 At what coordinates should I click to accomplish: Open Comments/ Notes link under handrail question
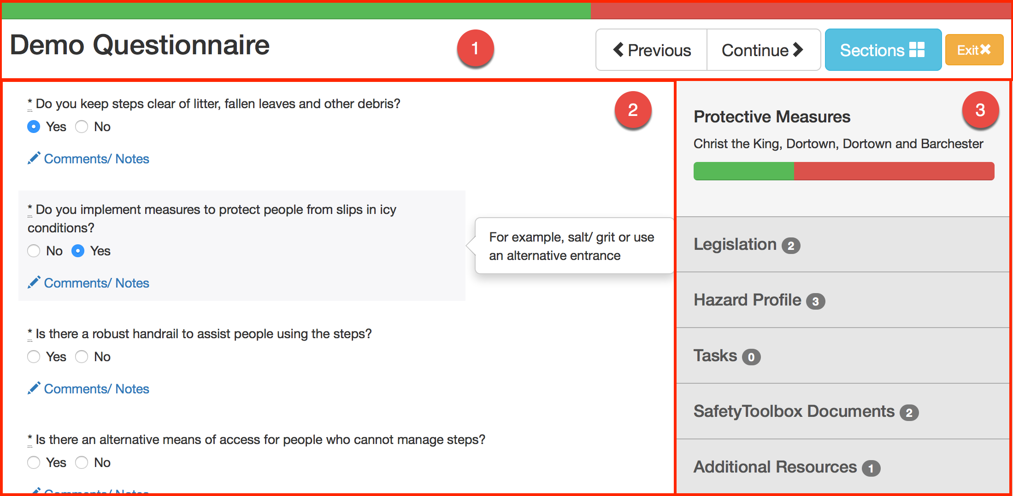click(96, 389)
